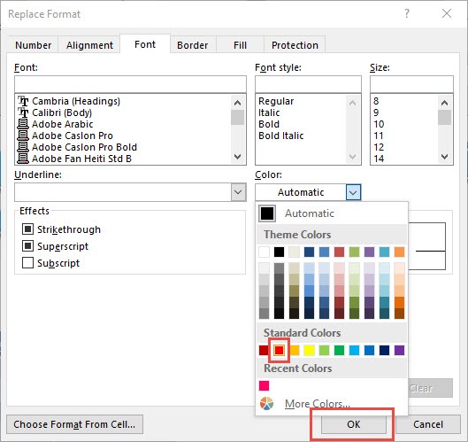Viewport: 468px width, 442px height.
Task: Click size list scroll up arrow
Action: 444,103
